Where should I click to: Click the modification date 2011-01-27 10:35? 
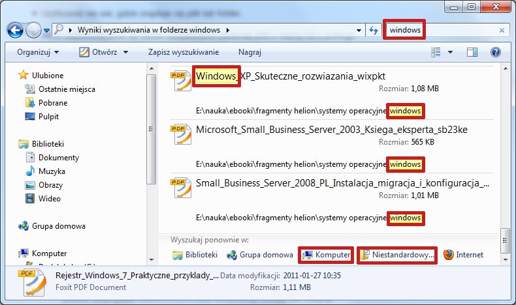(x=312, y=276)
